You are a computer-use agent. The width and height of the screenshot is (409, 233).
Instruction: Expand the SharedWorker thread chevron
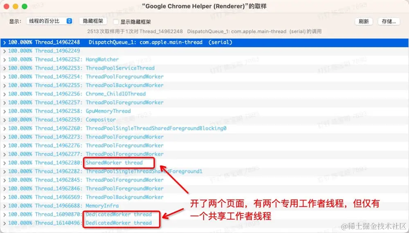pos(4,163)
